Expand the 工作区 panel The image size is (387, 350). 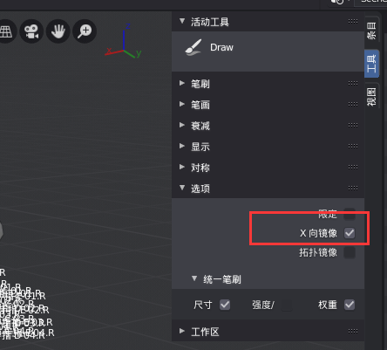pos(182,331)
